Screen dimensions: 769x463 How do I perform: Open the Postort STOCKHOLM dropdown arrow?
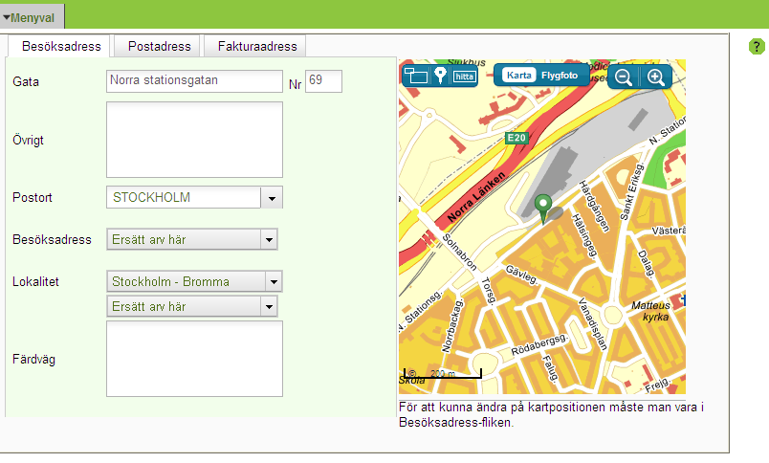click(272, 197)
